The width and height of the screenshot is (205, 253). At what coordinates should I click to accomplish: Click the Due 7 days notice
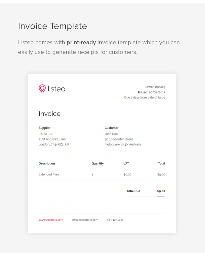coord(144,98)
